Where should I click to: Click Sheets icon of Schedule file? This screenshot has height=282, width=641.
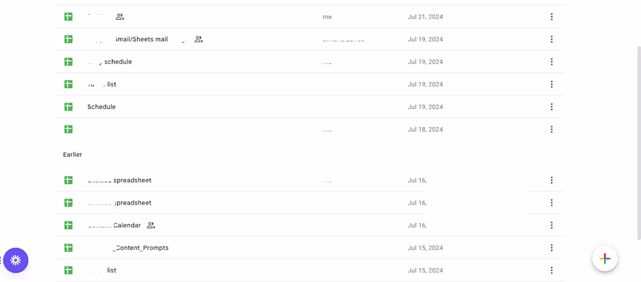68,107
